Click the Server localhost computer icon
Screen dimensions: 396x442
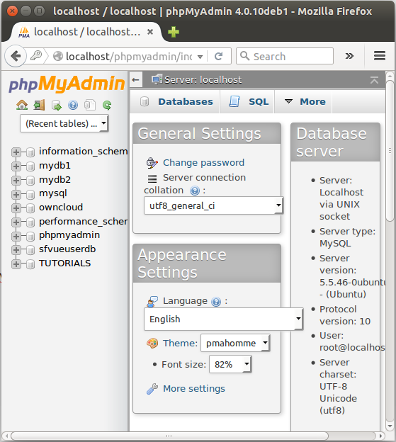coord(157,80)
